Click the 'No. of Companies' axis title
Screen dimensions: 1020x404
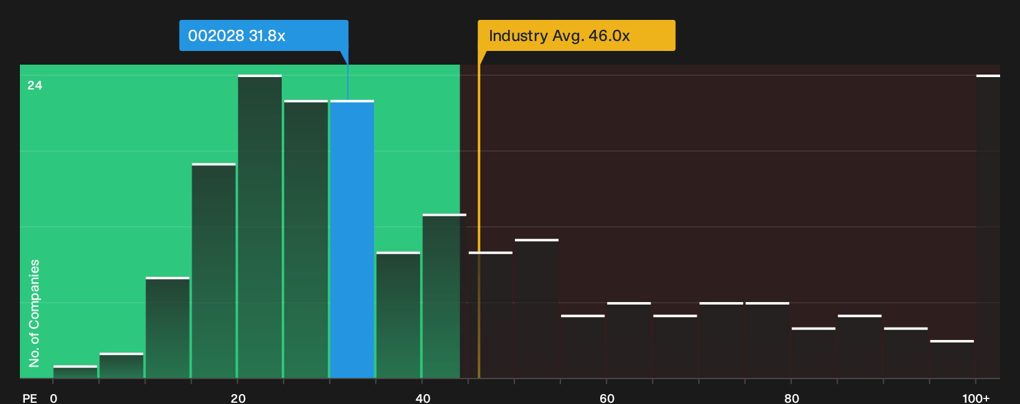click(34, 313)
